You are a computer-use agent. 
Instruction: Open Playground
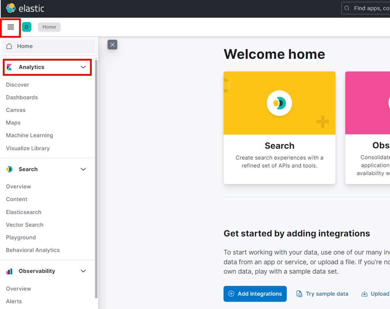pos(21,237)
